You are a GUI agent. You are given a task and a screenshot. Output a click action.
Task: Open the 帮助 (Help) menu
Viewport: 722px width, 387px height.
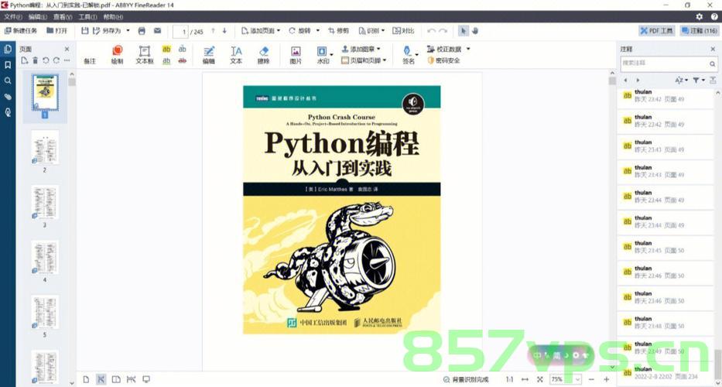pos(113,16)
